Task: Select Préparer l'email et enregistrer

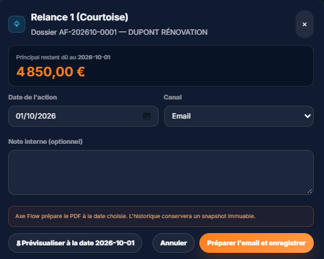Action: 257,243
